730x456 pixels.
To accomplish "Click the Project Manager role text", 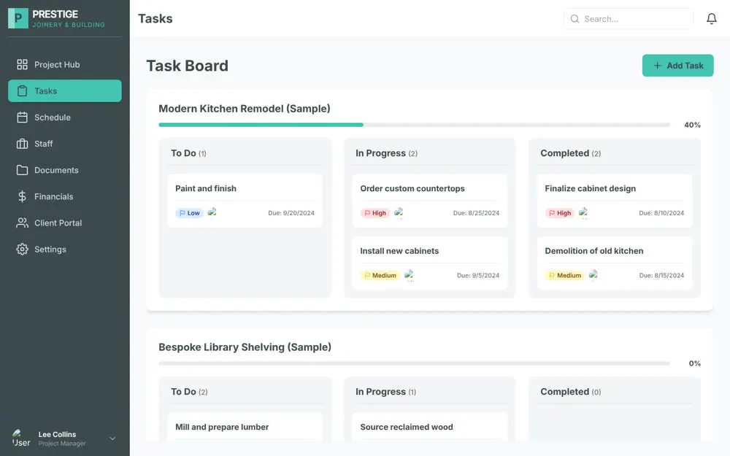I will [x=62, y=444].
